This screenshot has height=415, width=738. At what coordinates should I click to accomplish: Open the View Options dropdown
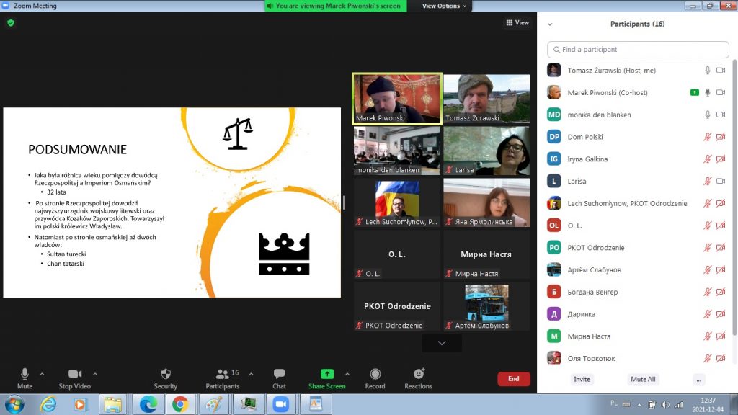point(444,6)
